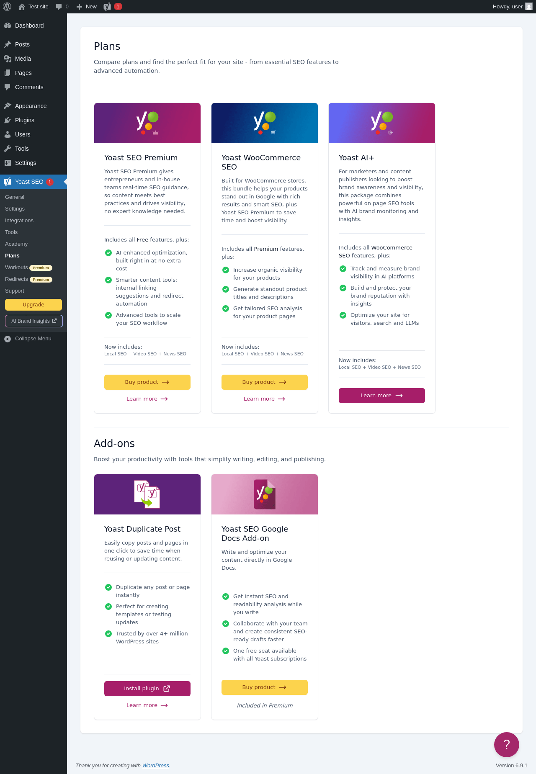Click Google Docs Add-on banner image
This screenshot has width=536, height=774.
pos(265,494)
